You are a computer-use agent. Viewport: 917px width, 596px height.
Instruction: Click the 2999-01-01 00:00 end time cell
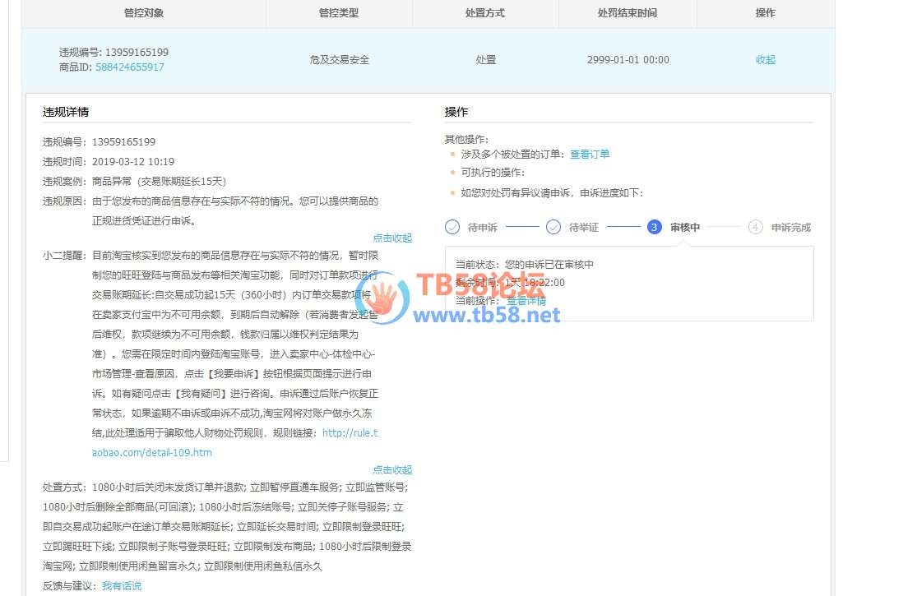tap(628, 59)
